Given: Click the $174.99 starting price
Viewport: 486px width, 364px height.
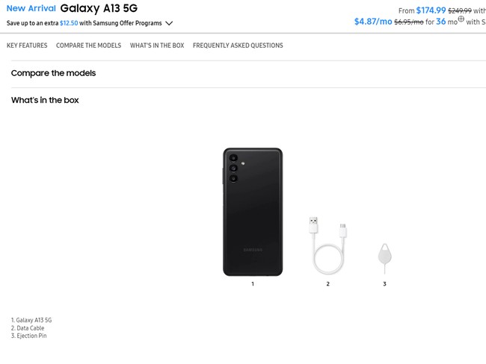Looking at the screenshot, I should pyautogui.click(x=431, y=10).
